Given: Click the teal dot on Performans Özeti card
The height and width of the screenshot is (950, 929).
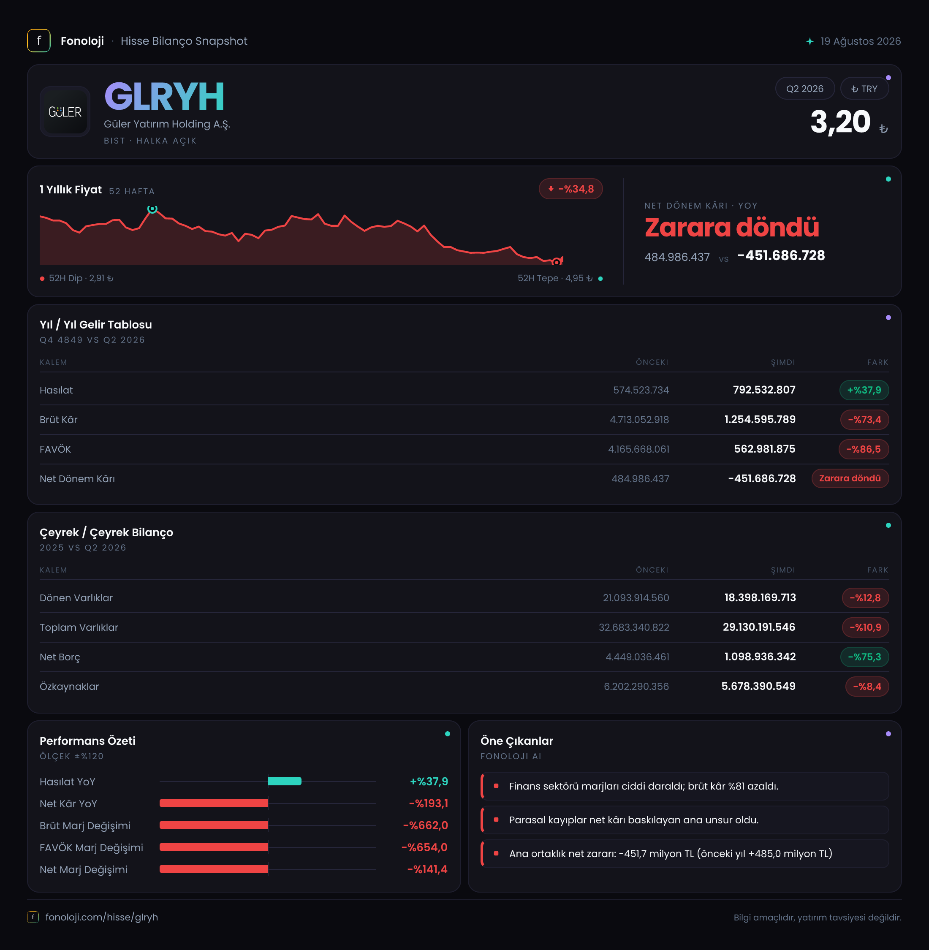Looking at the screenshot, I should coord(448,734).
